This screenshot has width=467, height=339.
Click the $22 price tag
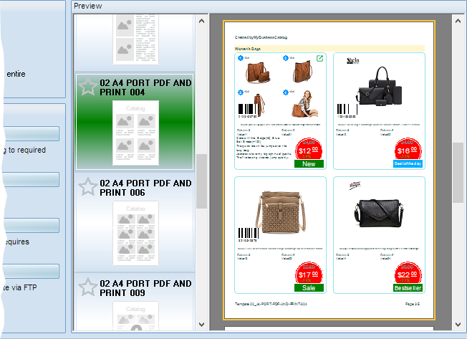[x=408, y=273]
